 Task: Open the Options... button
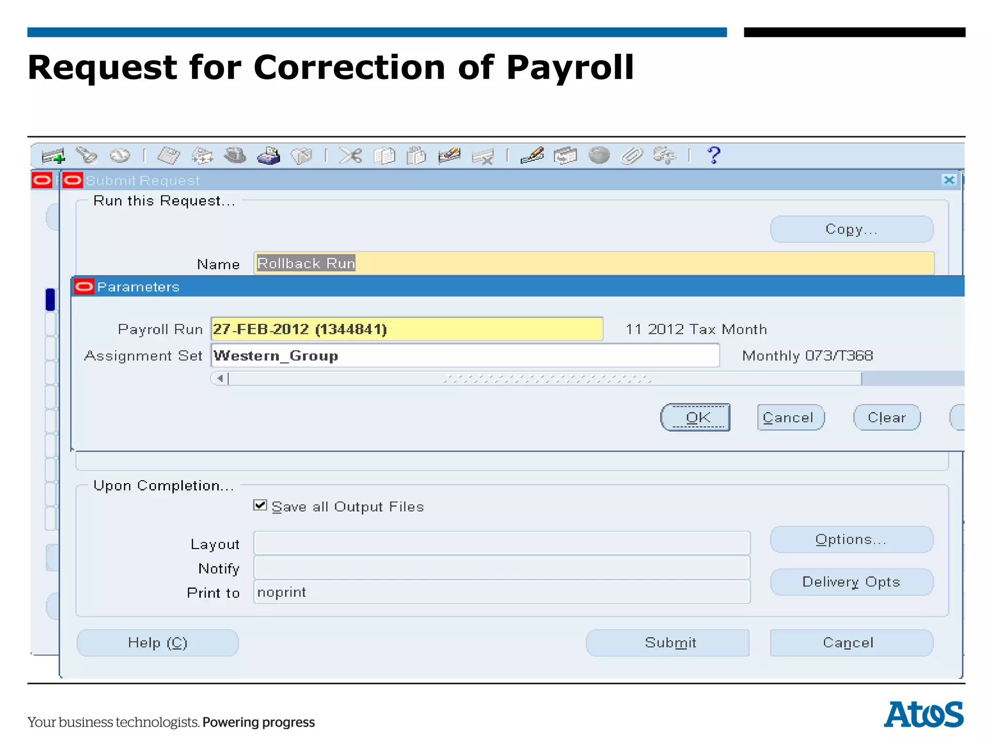coord(851,539)
